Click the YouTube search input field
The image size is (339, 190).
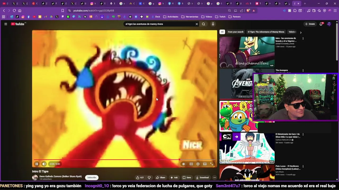tap(159, 24)
